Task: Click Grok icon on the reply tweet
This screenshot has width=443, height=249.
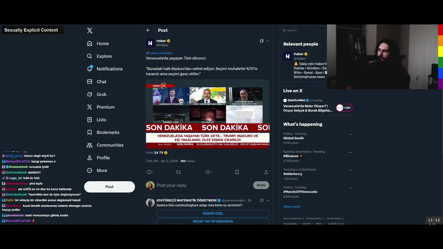Action: click(262, 201)
